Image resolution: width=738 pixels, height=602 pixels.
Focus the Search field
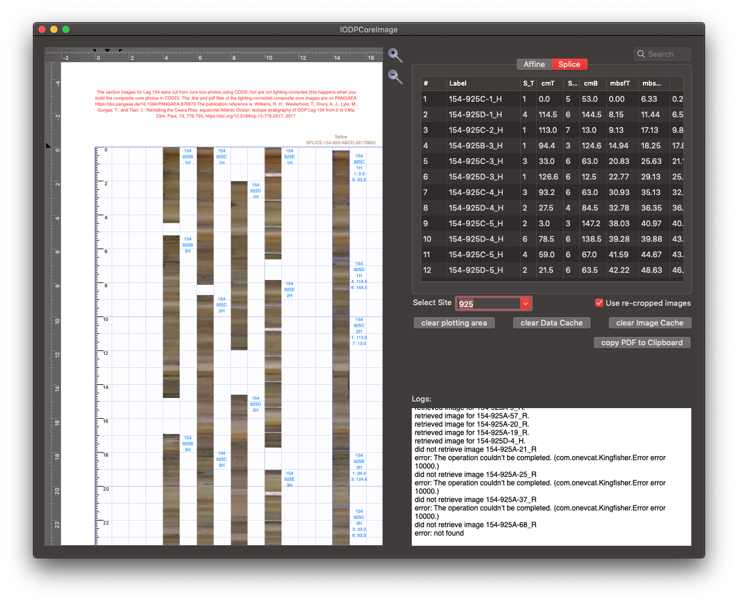coord(663,54)
